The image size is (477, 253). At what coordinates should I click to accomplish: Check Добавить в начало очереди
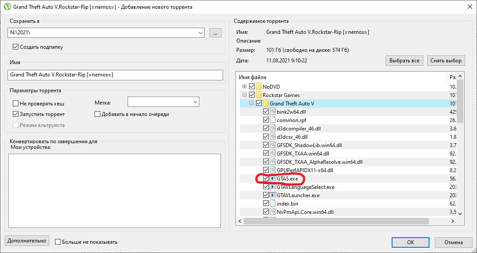[97, 114]
